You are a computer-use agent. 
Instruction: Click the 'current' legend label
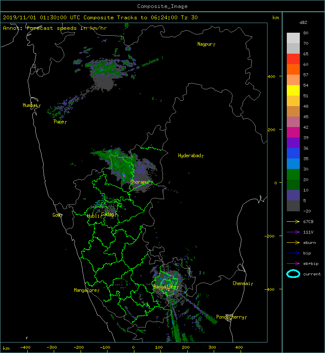312,274
